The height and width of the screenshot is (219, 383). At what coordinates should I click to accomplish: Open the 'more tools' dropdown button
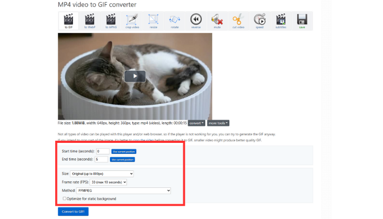[x=218, y=123]
